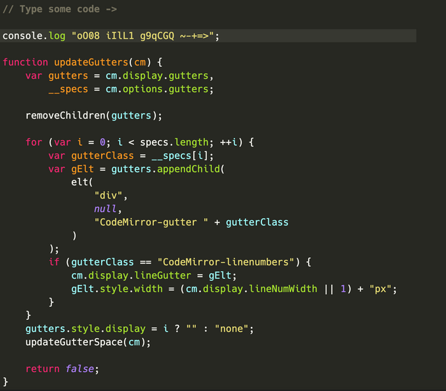446x391 pixels.
Task: Click the comment "// Type some code ->"
Action: tap(60, 9)
